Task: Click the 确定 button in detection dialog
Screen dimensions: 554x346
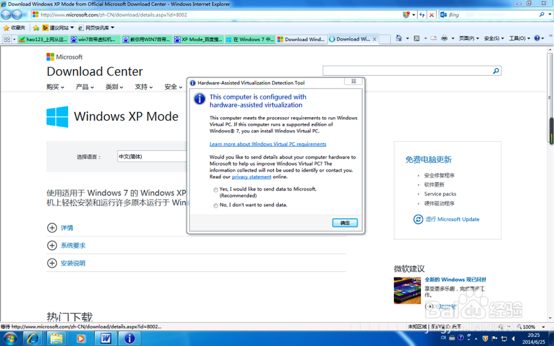Action: pos(345,223)
